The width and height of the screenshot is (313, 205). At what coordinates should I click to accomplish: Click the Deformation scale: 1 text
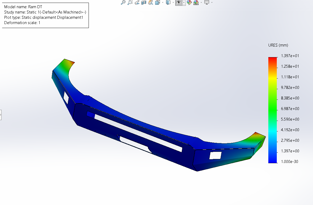tap(22, 23)
